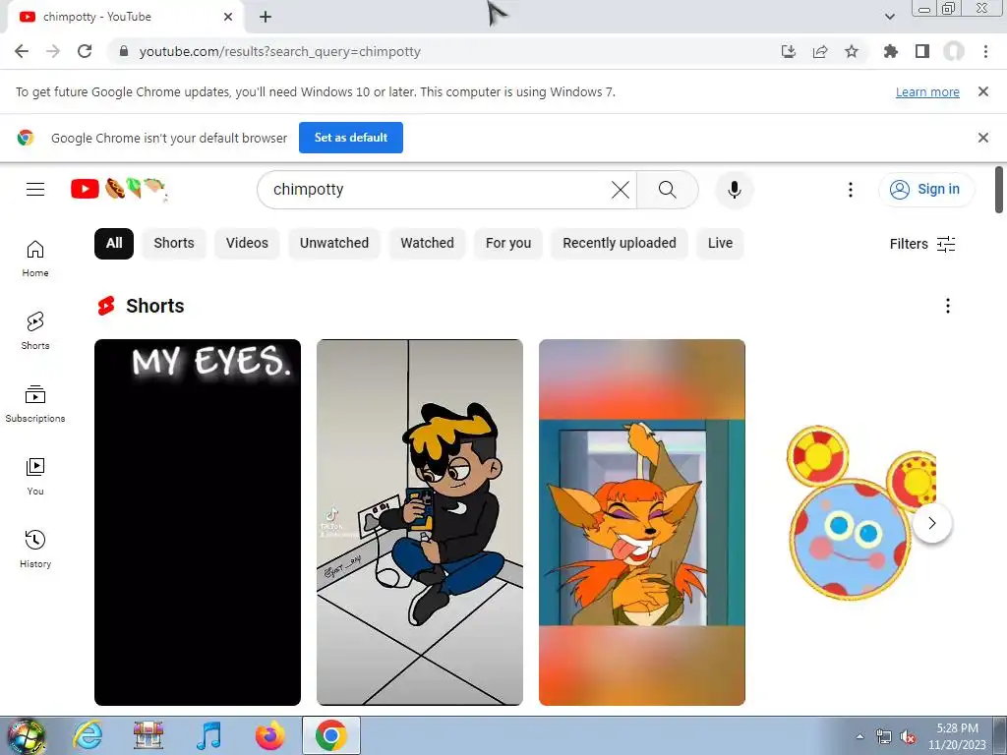
Task: Expand the tab search dropdown arrow
Action: 889,17
